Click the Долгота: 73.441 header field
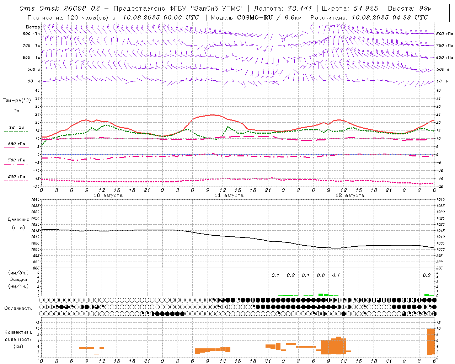 [x=283, y=9]
